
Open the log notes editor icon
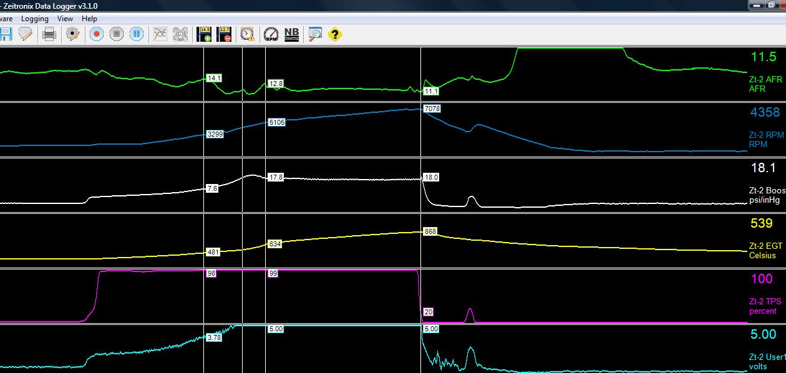pos(25,34)
